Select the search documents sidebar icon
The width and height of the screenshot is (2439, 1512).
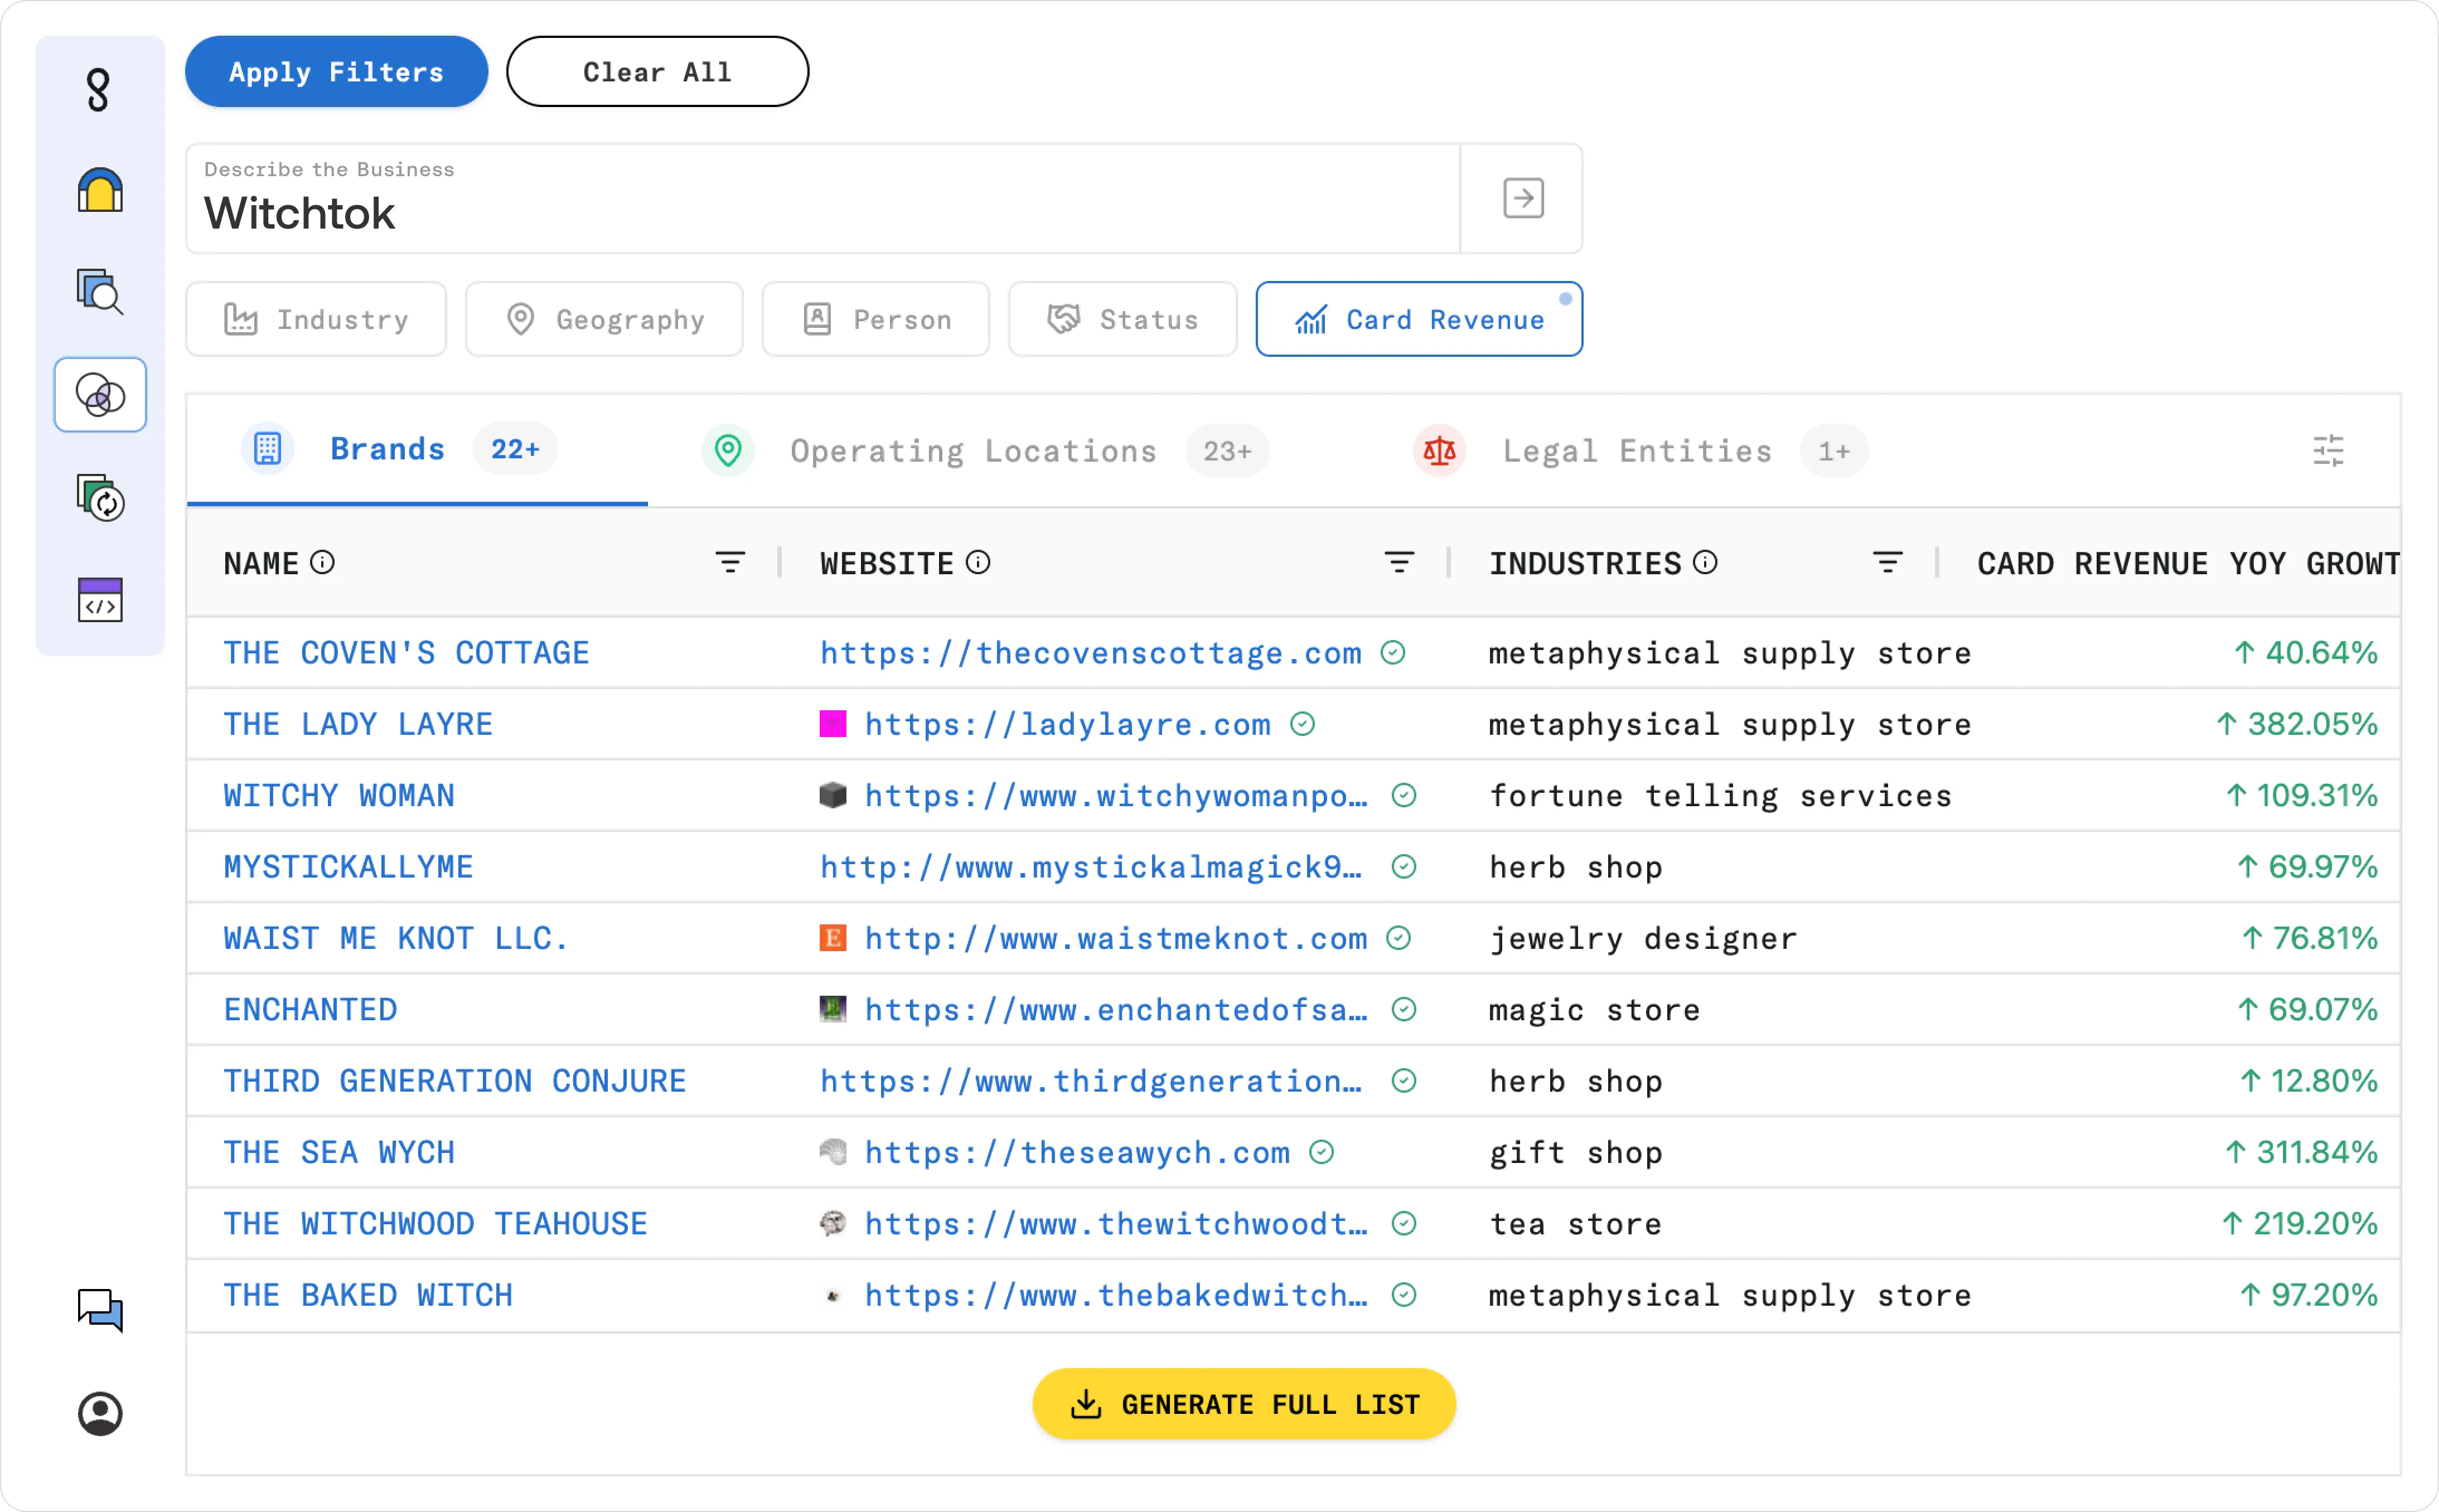100,291
